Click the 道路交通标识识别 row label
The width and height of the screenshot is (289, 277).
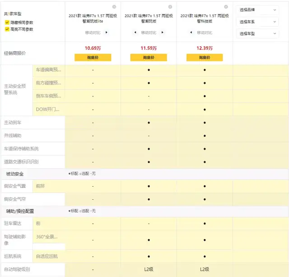21,162
